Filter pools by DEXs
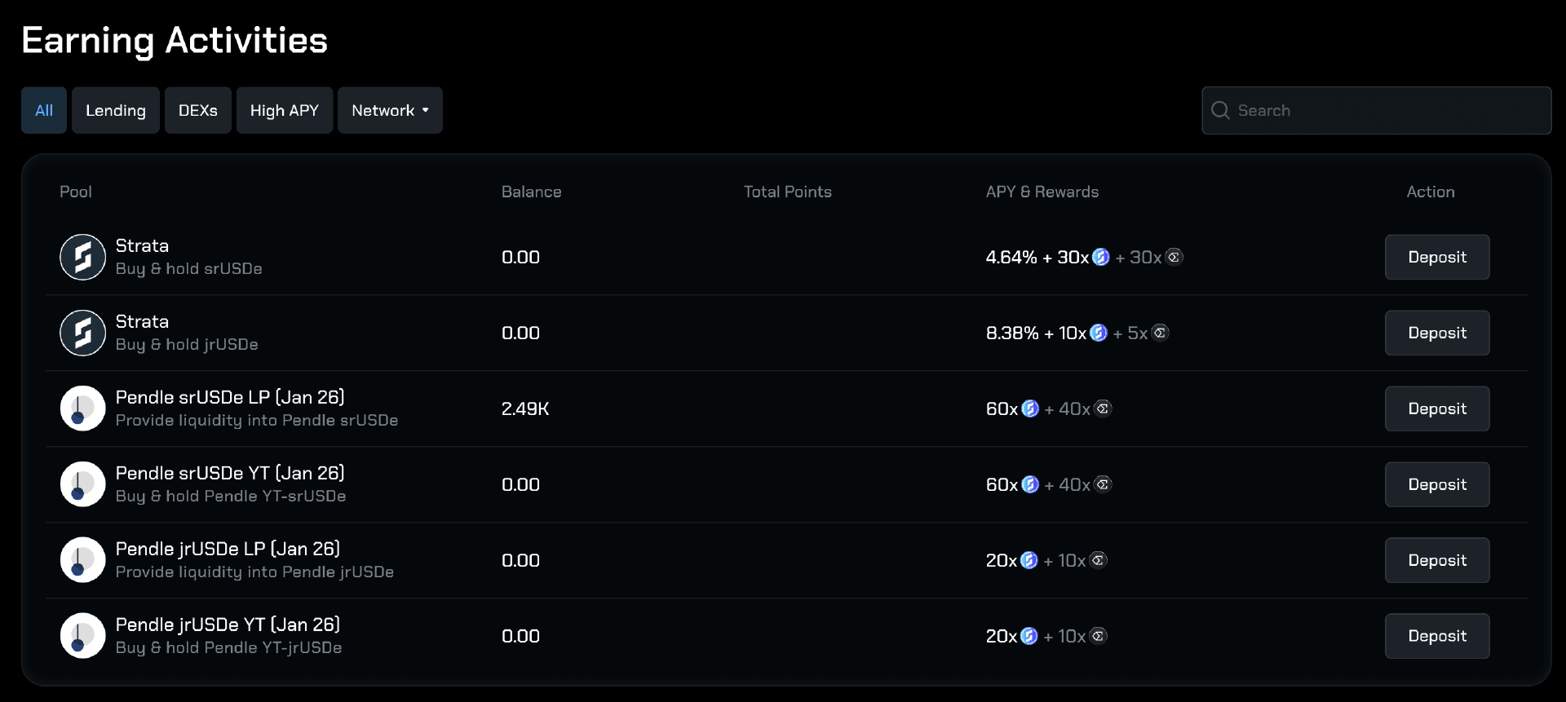Screen dimensions: 1566x702 pos(198,110)
